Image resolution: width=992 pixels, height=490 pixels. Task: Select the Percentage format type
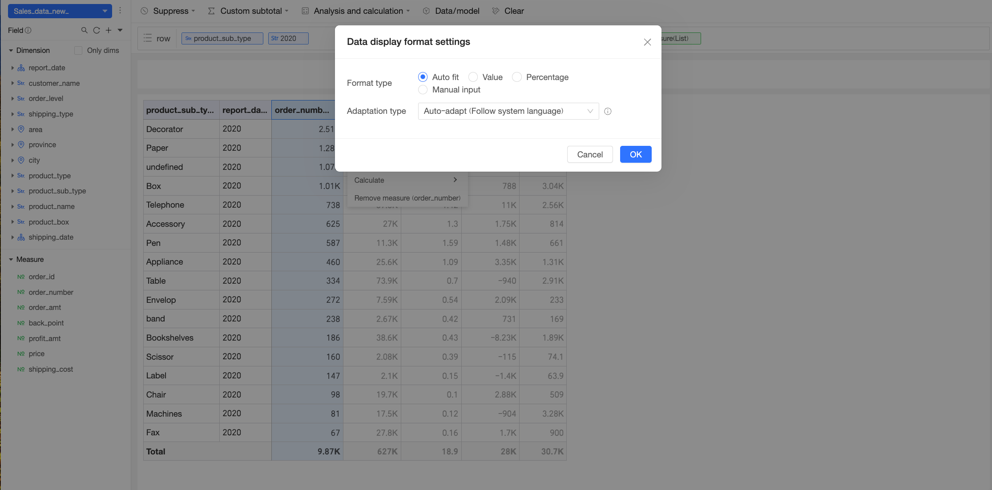(516, 77)
